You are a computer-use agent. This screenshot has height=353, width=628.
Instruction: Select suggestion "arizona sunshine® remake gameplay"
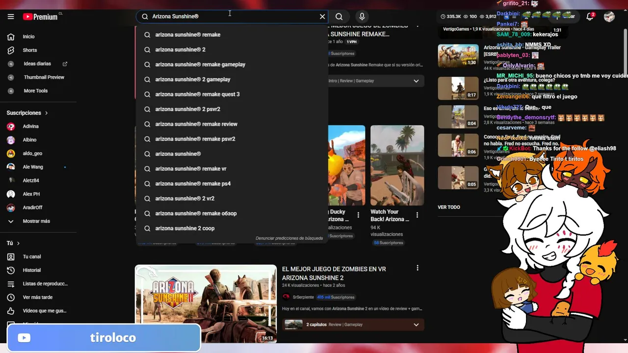[x=232, y=64]
